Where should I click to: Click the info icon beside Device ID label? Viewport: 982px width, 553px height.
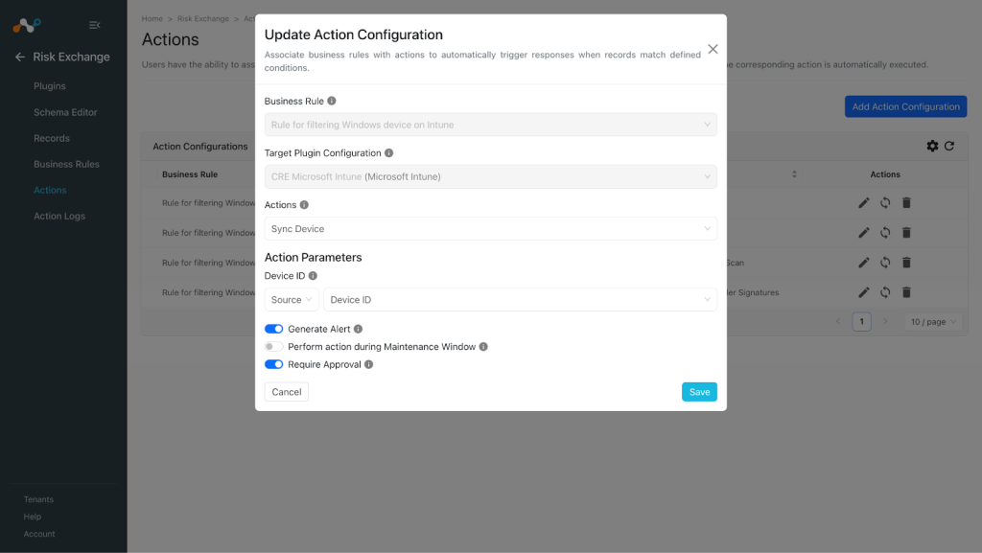[314, 275]
